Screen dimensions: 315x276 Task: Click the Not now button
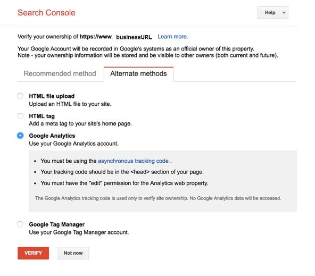click(x=73, y=253)
